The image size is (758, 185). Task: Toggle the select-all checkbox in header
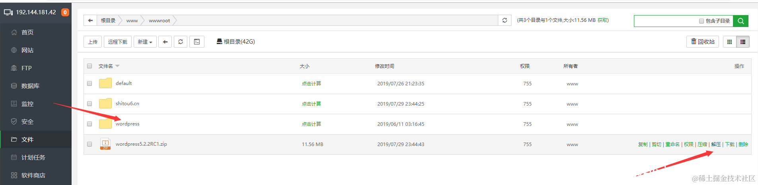point(89,66)
